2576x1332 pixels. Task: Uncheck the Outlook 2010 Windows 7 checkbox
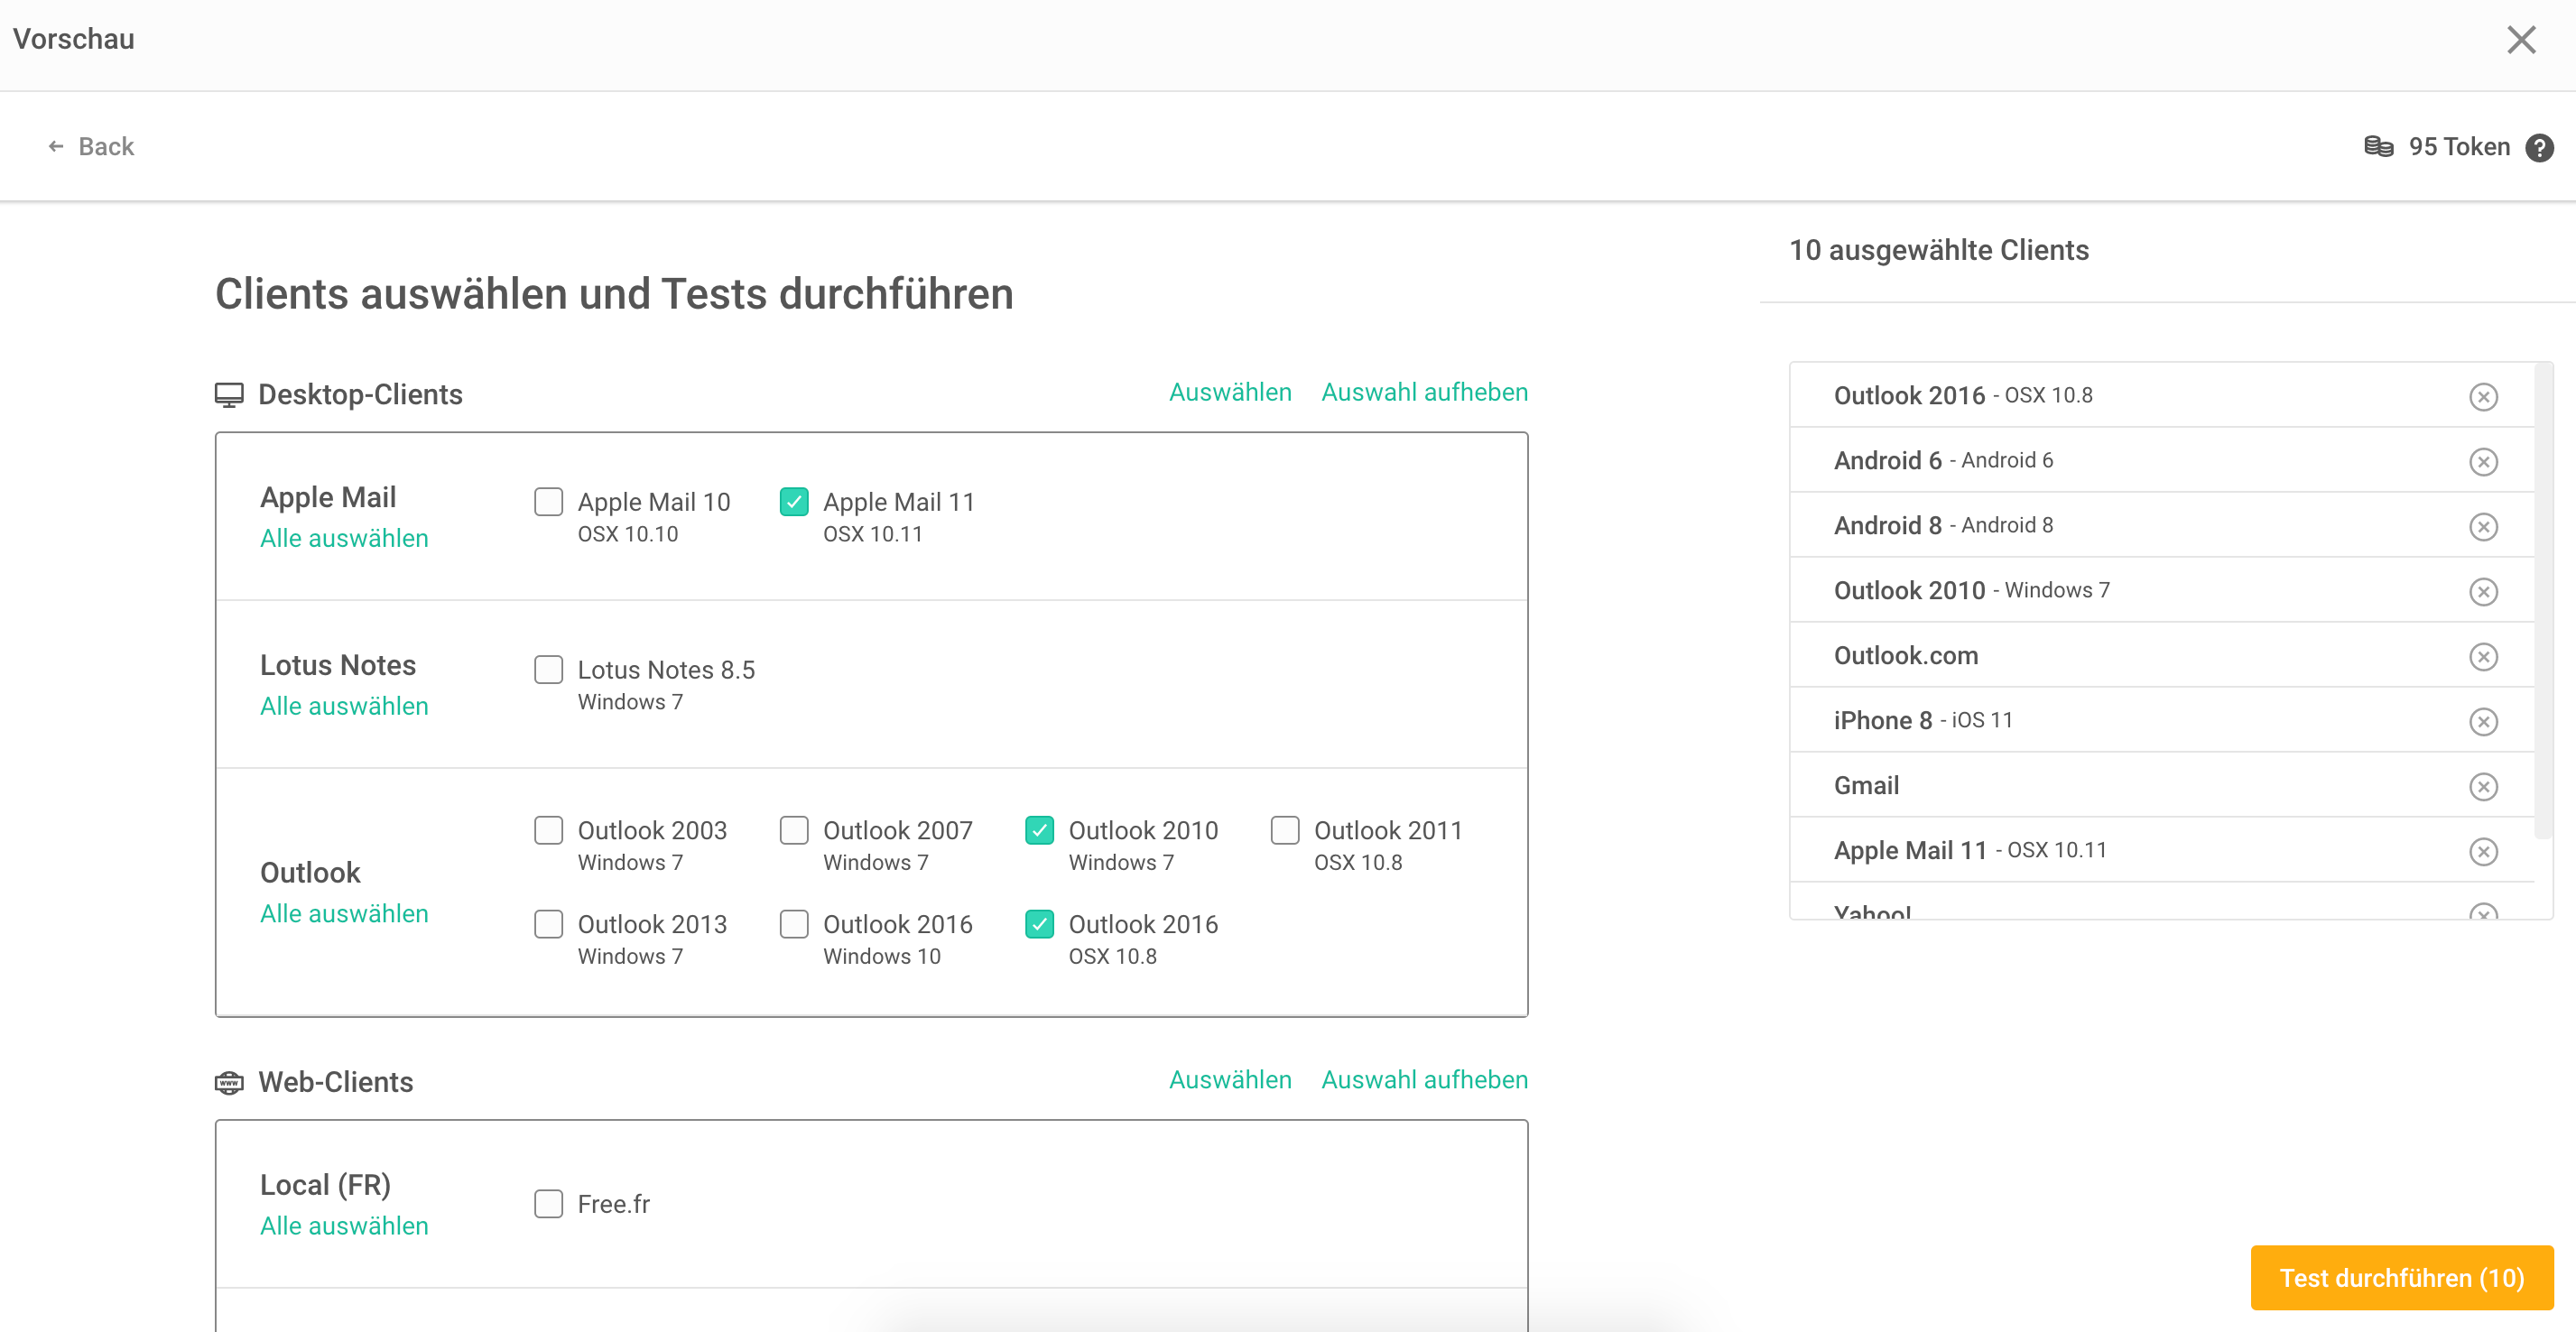click(x=1039, y=830)
